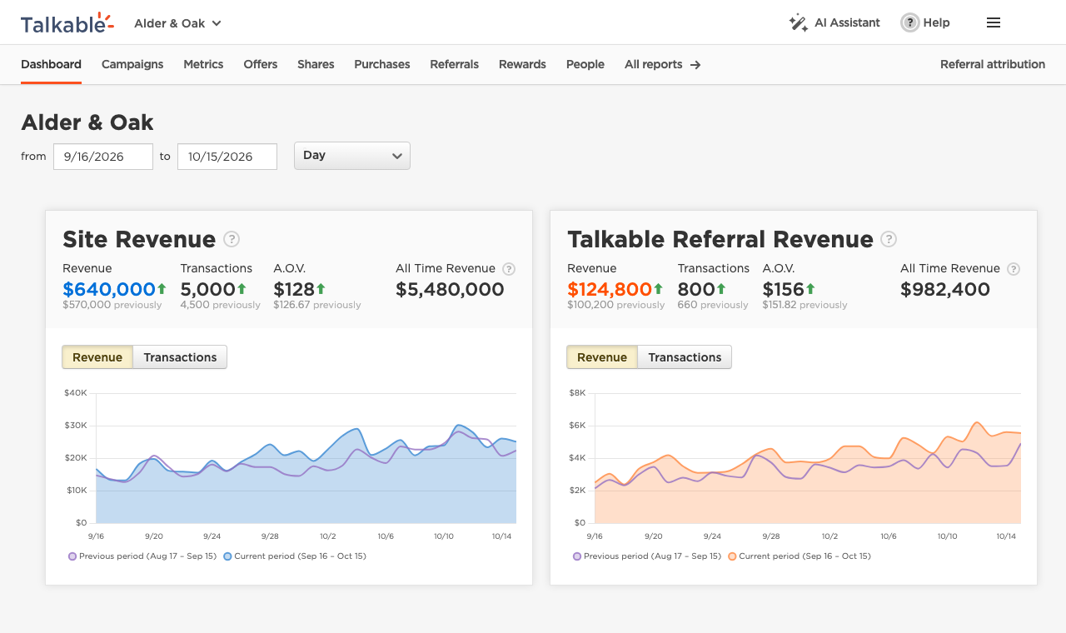Open the Offers tab
Screen dimensions: 1066x633
[x=261, y=65]
